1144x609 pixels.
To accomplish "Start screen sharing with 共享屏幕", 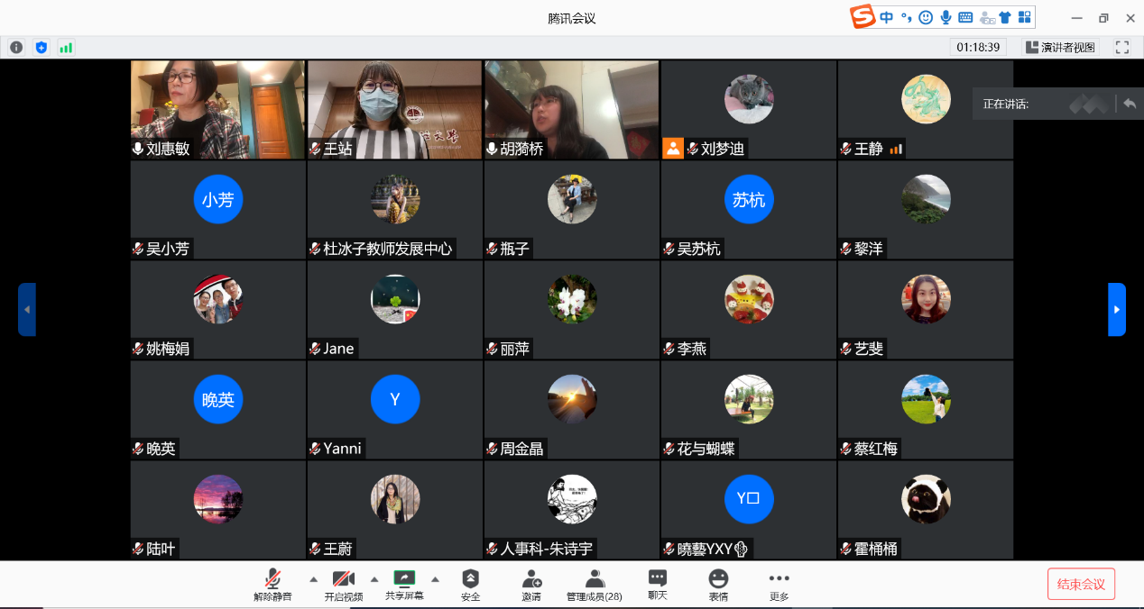I will point(404,585).
